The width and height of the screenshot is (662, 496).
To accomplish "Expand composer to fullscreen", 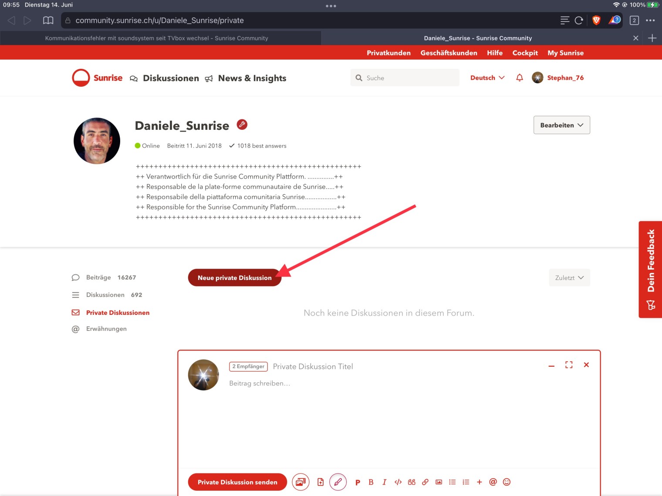I will pos(569,365).
